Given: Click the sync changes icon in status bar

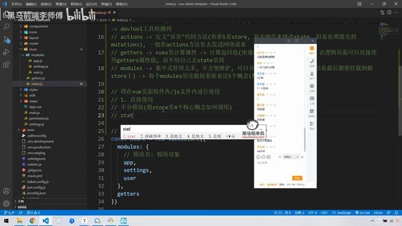Looking at the screenshot, I should [21, 213].
